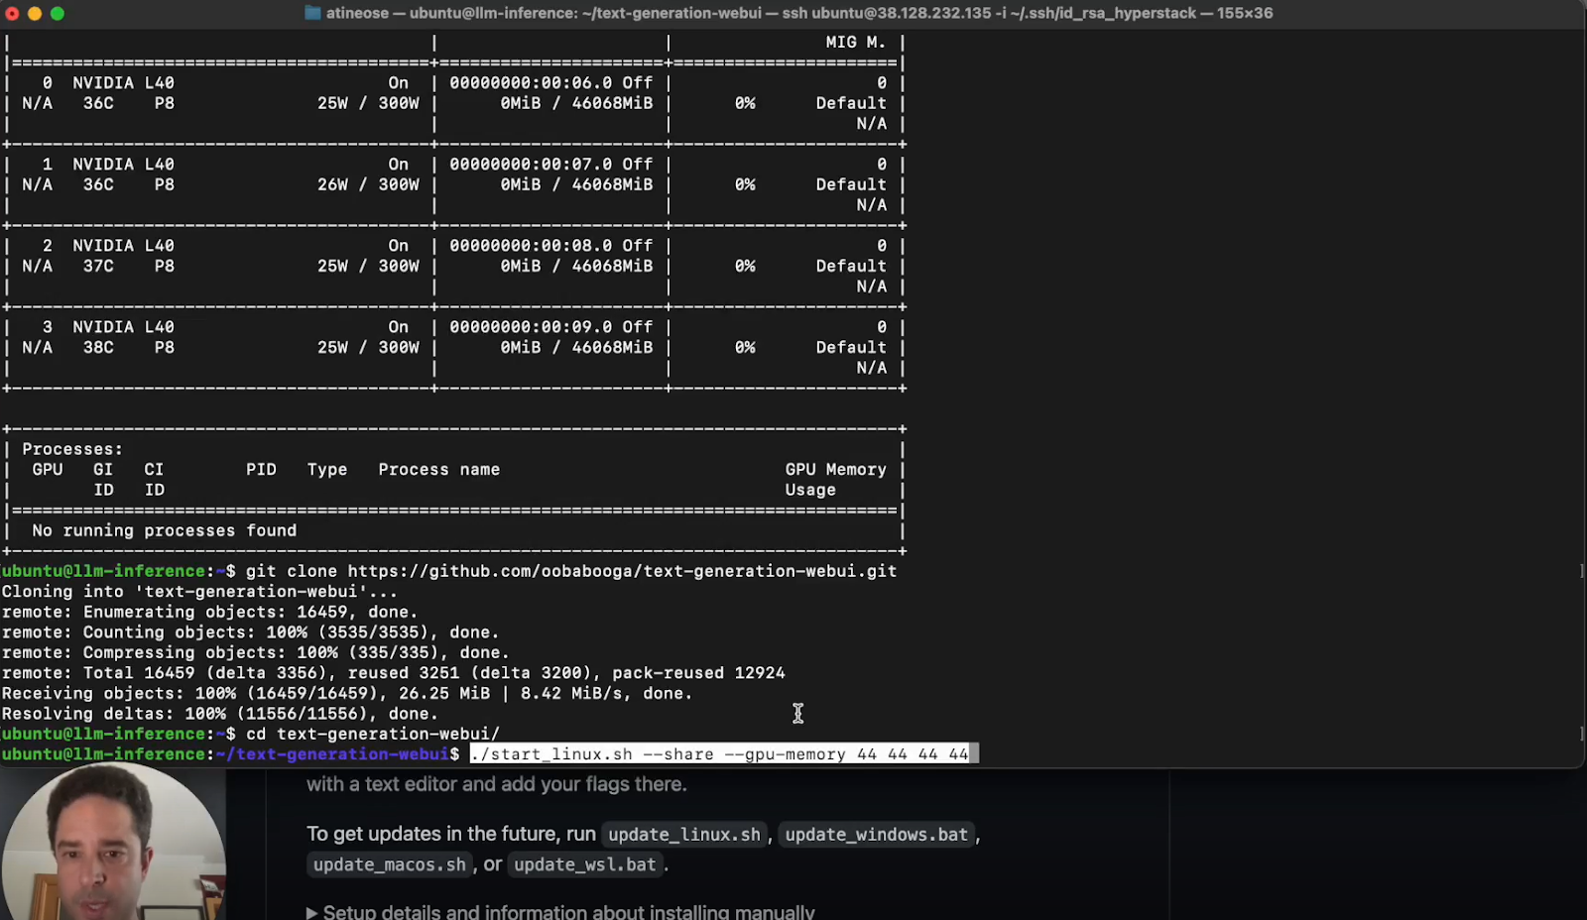
Task: Click bus ID 00000000:00:06.0 text
Action: (532, 83)
